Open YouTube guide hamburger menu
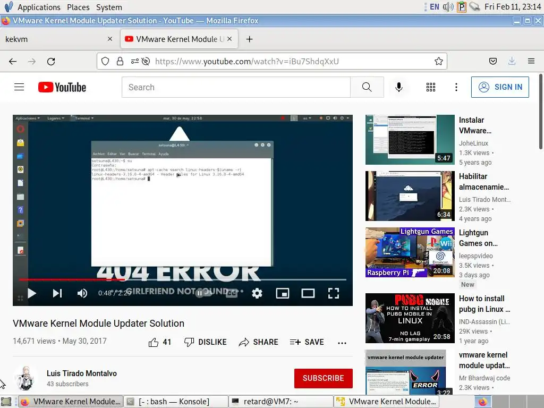Image resolution: width=544 pixels, height=408 pixels. pyautogui.click(x=19, y=87)
